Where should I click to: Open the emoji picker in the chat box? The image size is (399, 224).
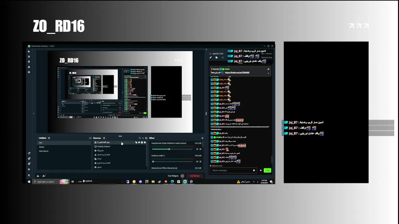tap(254, 170)
